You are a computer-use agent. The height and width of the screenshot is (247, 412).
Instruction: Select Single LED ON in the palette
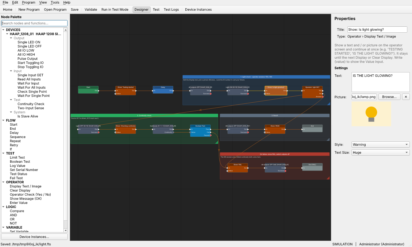coord(29,42)
